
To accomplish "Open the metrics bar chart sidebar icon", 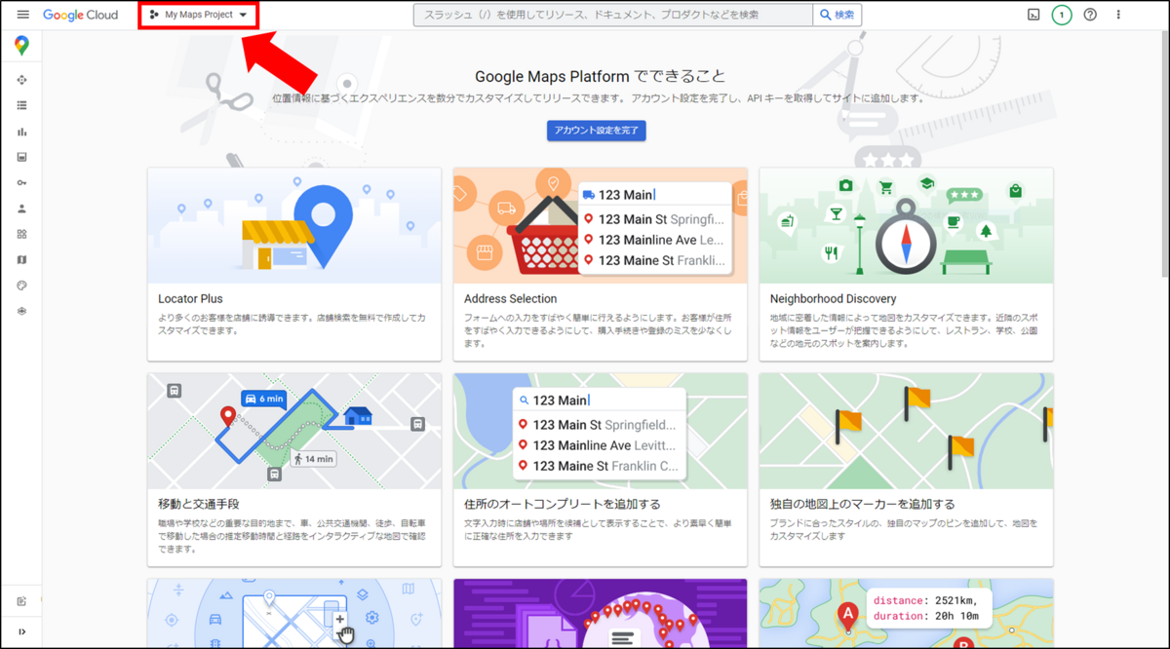I will (21, 132).
